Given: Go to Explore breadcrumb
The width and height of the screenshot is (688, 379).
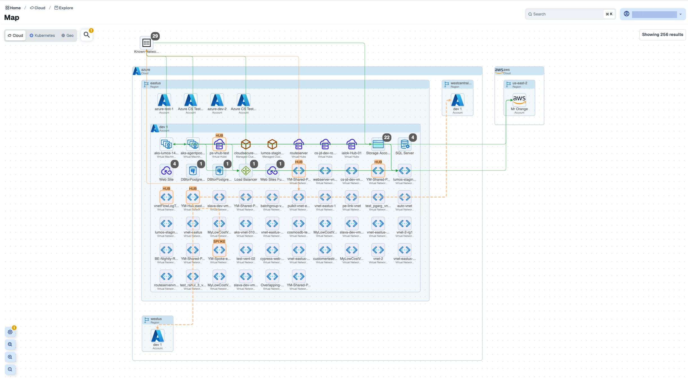Looking at the screenshot, I should (64, 8).
